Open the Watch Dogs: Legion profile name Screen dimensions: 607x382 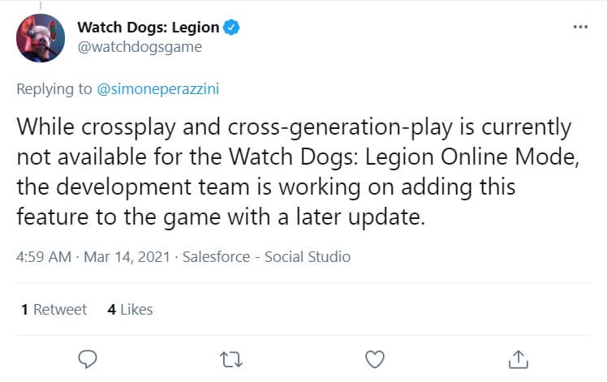point(148,28)
